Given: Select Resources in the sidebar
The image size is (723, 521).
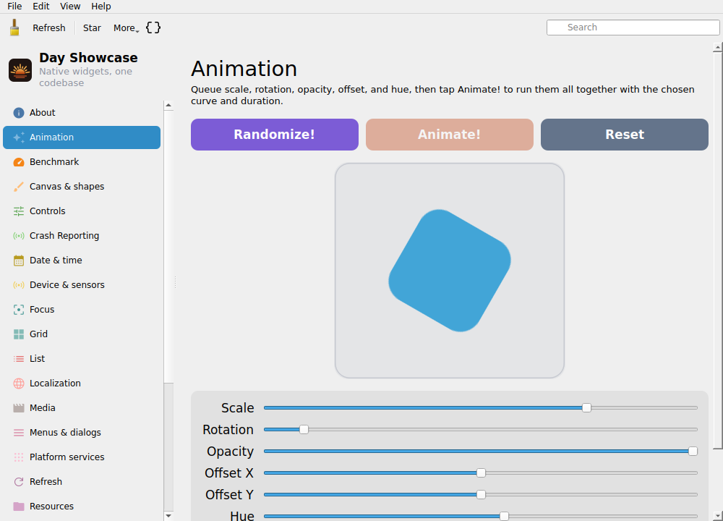Looking at the screenshot, I should (82, 507).
